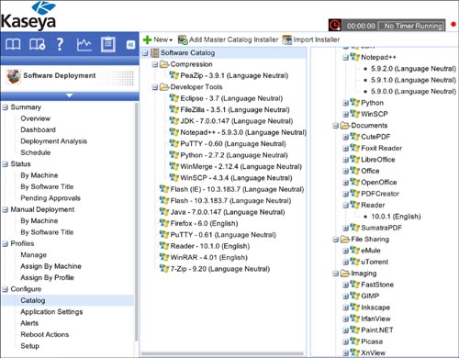This screenshot has width=459, height=358.
Task: Open the line chart status icon
Action: (84, 45)
